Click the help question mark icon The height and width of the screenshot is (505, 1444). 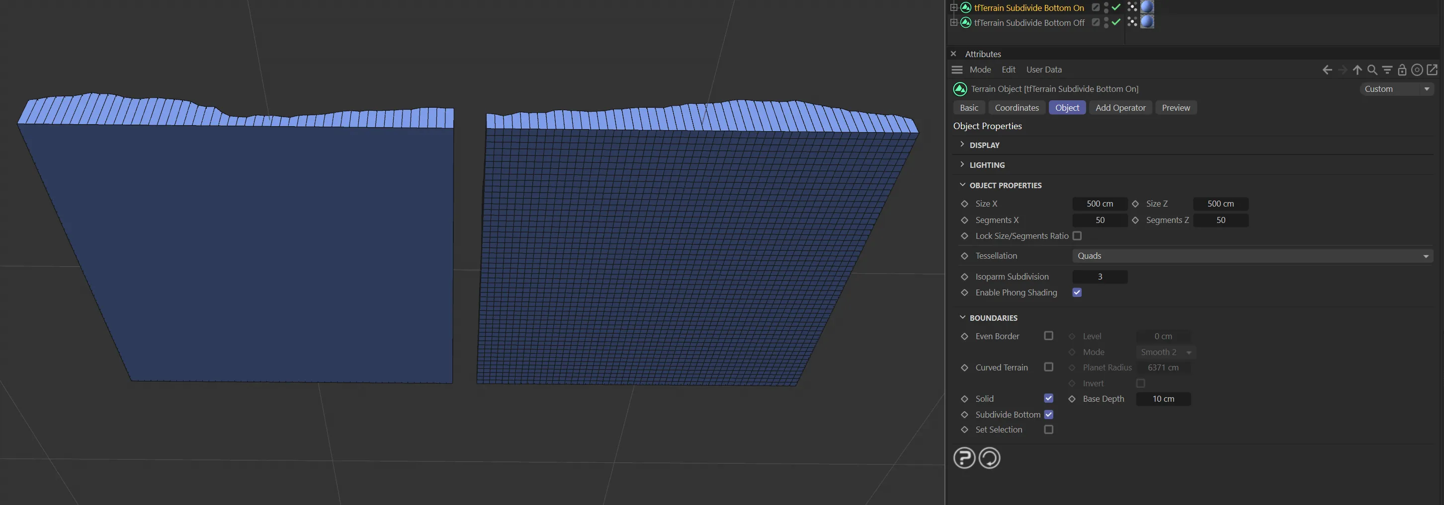click(x=964, y=458)
